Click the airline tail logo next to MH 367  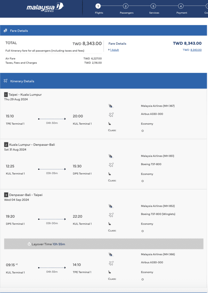click(111, 106)
